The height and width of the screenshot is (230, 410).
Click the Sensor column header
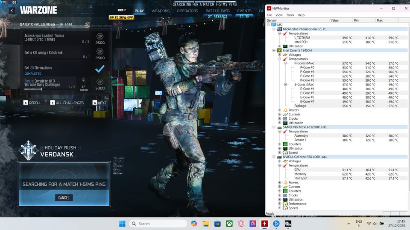297,20
